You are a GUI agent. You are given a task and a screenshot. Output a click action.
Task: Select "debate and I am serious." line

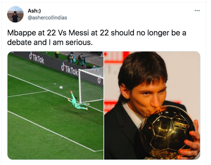pyautogui.click(x=50, y=42)
